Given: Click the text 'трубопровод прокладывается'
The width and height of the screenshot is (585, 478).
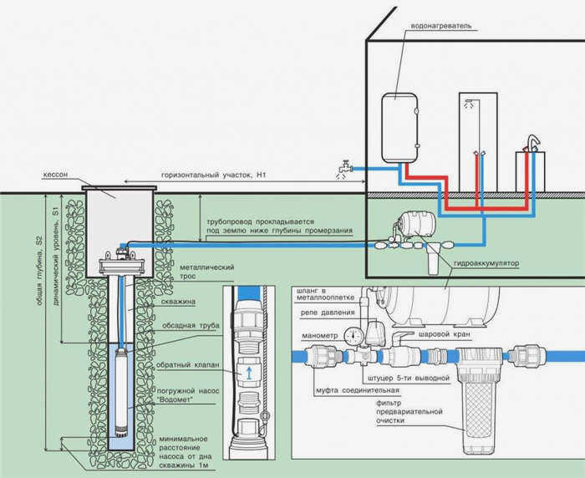Looking at the screenshot, I should (x=261, y=221).
